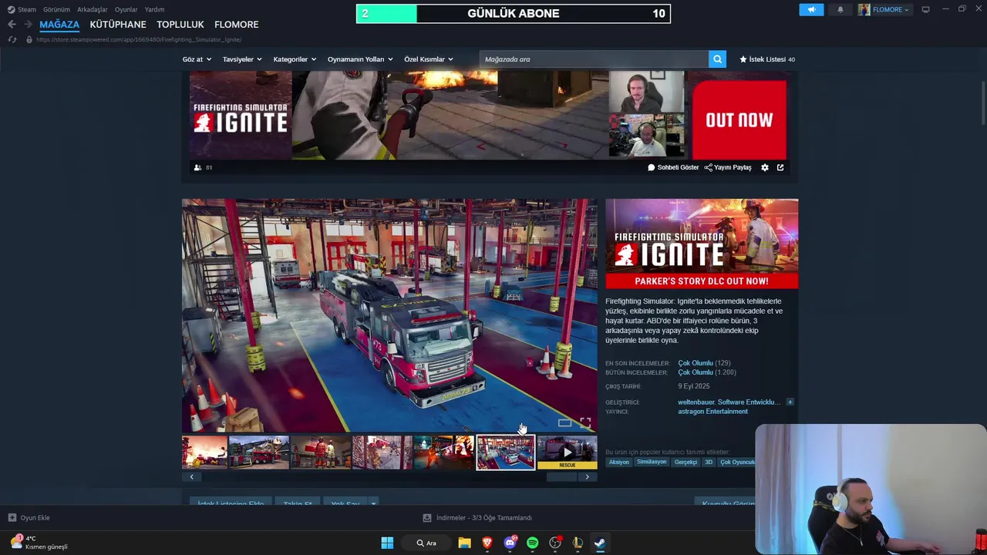
Task: Click the Oyun Ekle plus icon
Action: coord(12,518)
